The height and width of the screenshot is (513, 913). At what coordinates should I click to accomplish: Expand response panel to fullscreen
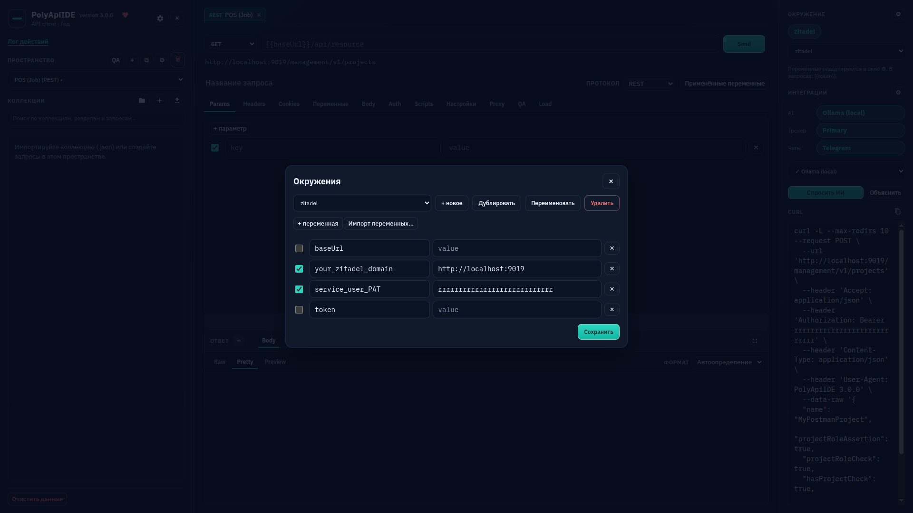tap(755, 341)
